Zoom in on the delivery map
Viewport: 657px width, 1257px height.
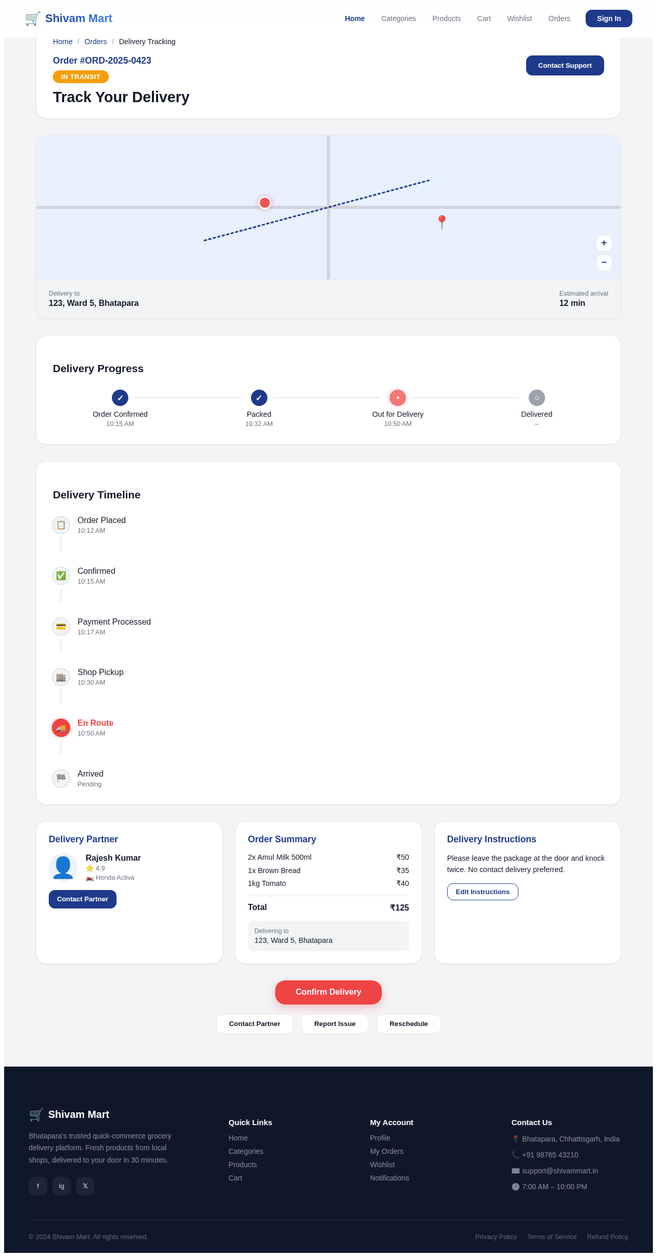(x=604, y=243)
